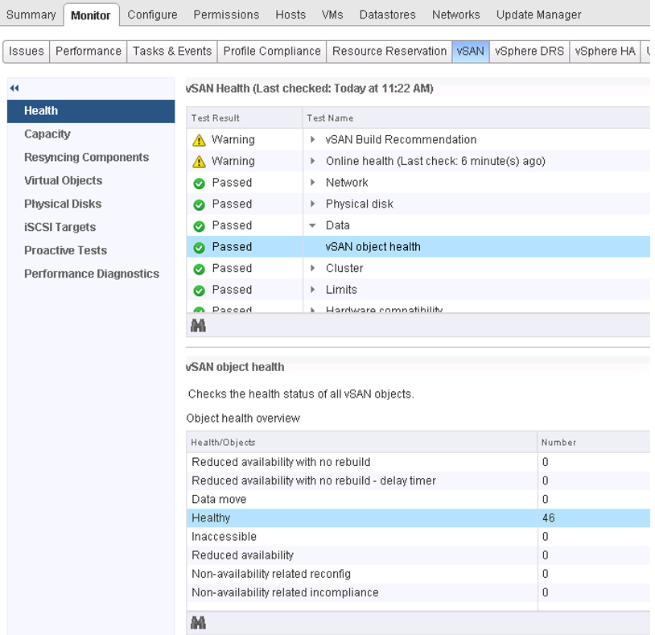Select the Monitor tab
This screenshot has height=635, width=655.
coord(91,15)
